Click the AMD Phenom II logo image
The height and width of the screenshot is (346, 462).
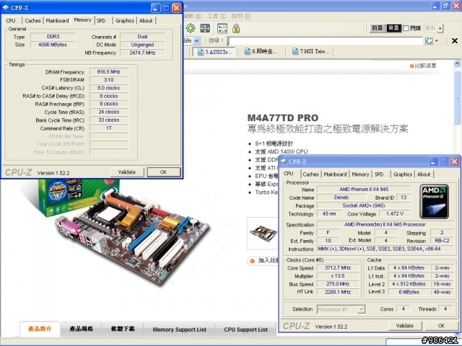click(x=435, y=202)
